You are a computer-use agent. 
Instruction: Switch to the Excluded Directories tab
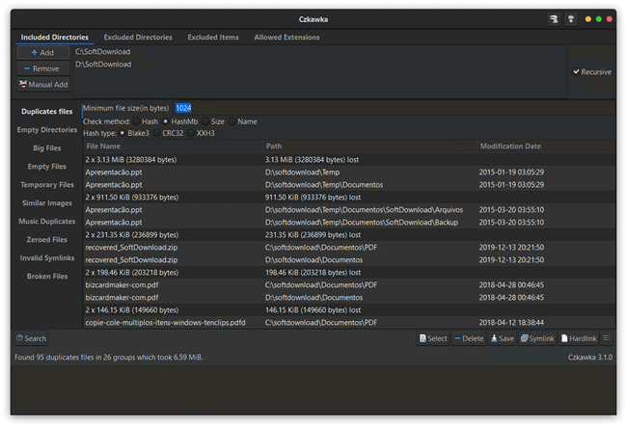pyautogui.click(x=138, y=38)
